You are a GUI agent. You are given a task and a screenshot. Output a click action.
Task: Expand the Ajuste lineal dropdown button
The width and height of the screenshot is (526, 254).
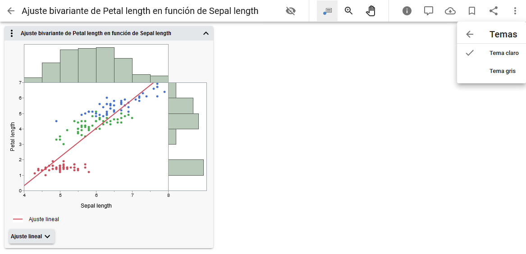32,236
